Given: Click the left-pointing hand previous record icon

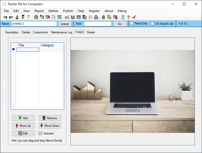Looking at the screenshot, I should point(5,17).
